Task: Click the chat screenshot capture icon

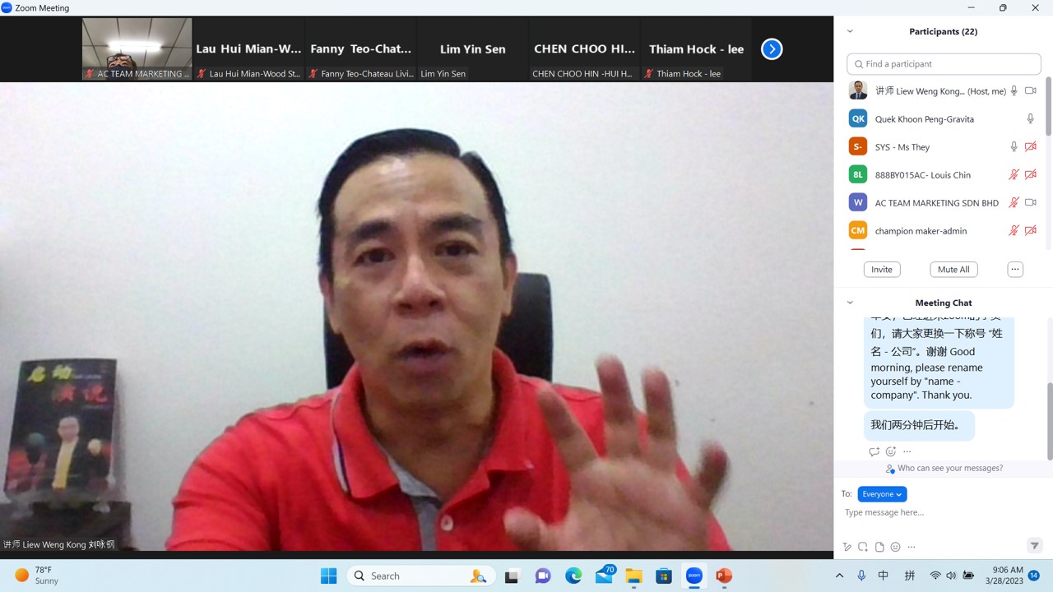Action: pyautogui.click(x=863, y=547)
